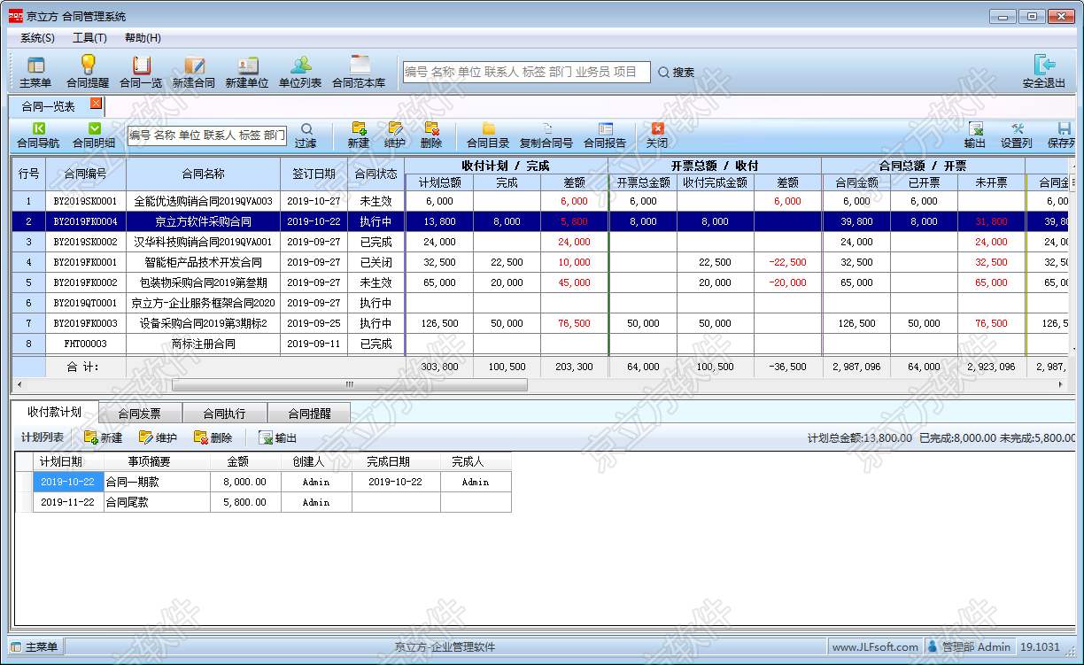The image size is (1084, 665).
Task: Open the 工具(T) menu
Action: point(89,38)
